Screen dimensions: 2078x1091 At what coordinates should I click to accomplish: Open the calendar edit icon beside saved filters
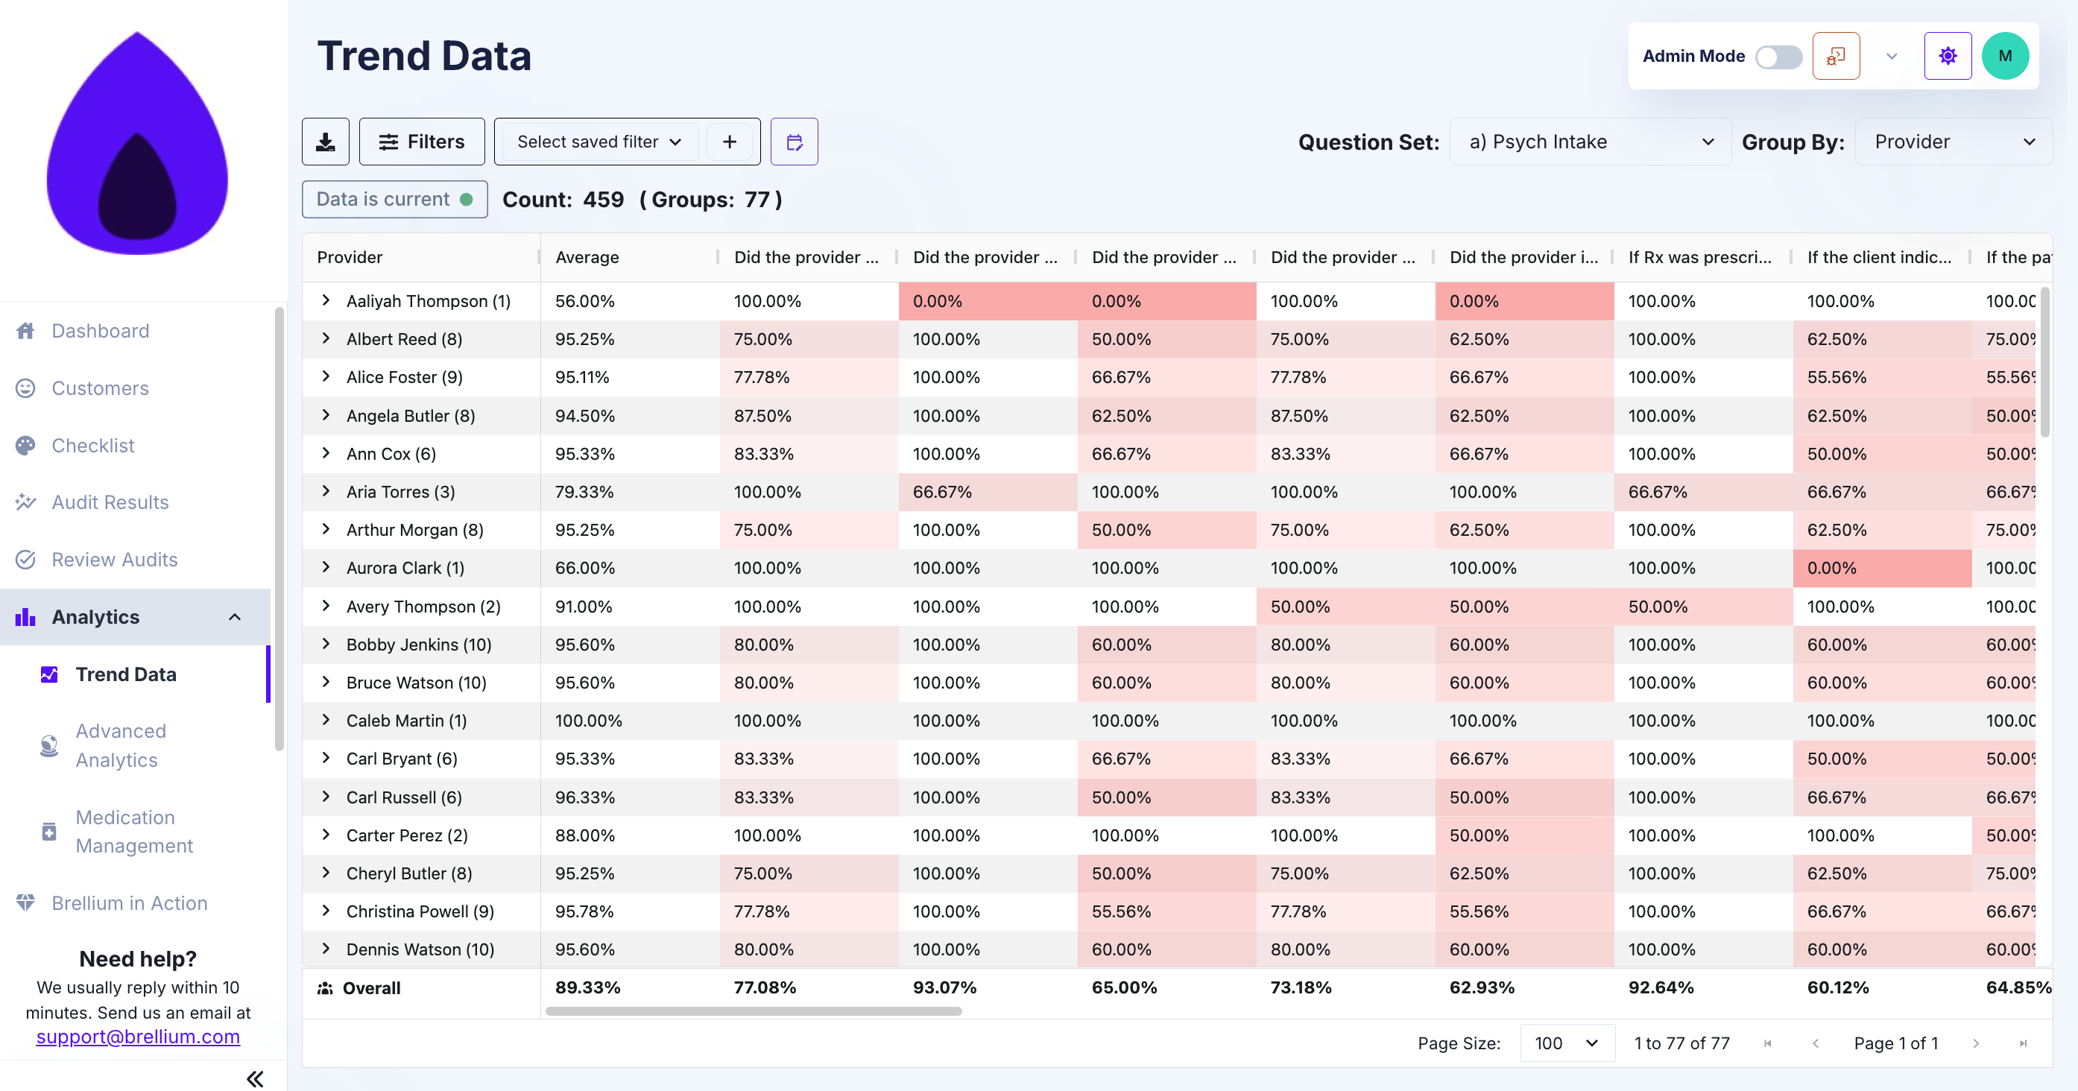point(794,141)
